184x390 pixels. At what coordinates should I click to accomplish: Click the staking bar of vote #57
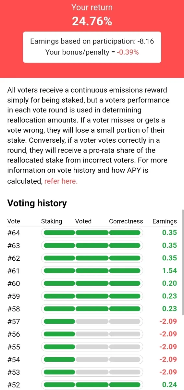59,321
